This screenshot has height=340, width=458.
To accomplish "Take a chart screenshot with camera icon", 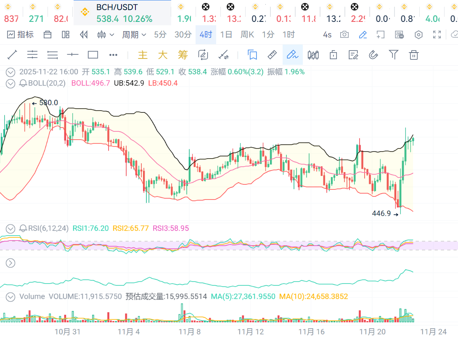I will (344, 35).
